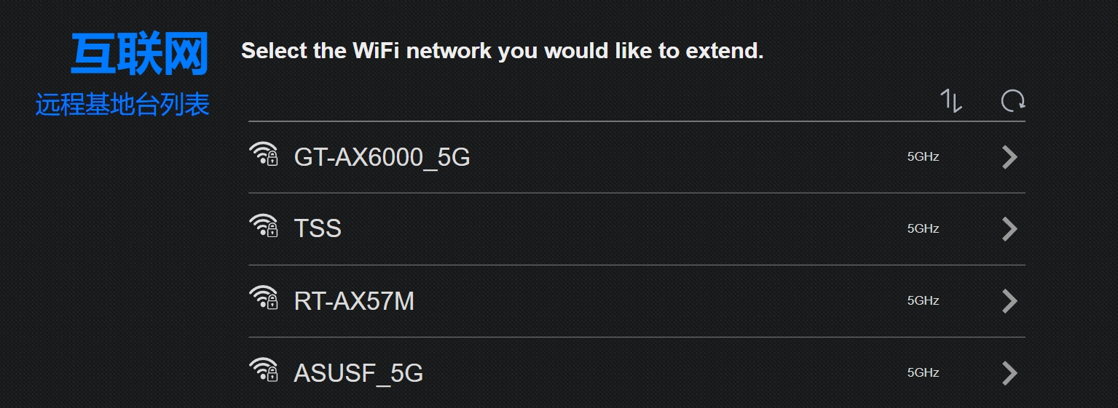Click the WiFi lock icon beside ASUSF_5G
This screenshot has width=1118, height=408.
264,370
